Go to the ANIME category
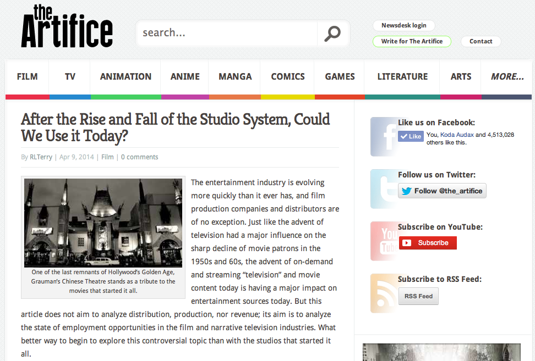Screen dimensions: 535x361 pyautogui.click(x=185, y=77)
